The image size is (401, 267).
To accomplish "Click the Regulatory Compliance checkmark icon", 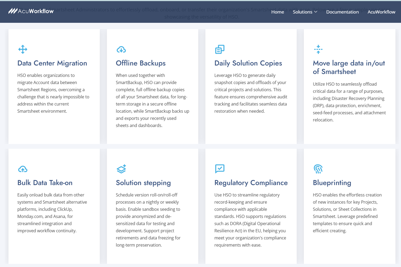I will [x=220, y=169].
